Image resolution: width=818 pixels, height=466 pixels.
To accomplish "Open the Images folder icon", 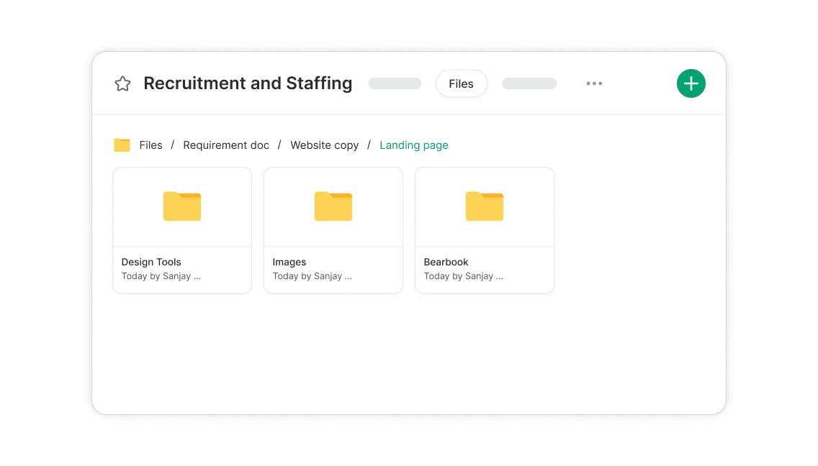I will (333, 206).
